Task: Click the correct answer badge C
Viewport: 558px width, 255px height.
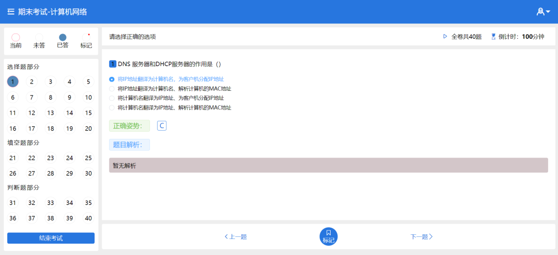Action: tap(162, 125)
